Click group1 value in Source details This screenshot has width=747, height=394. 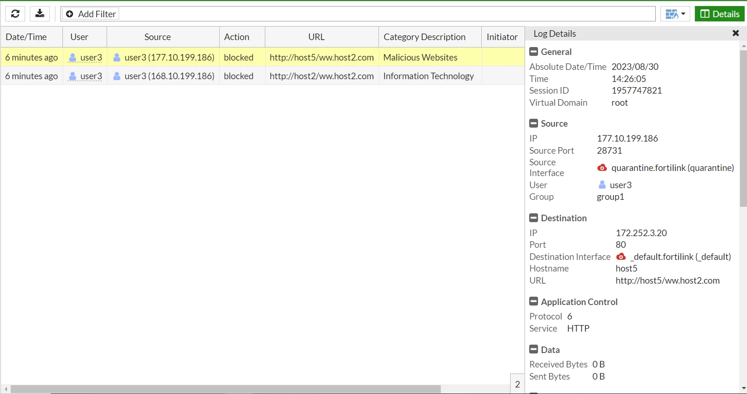pyautogui.click(x=610, y=197)
